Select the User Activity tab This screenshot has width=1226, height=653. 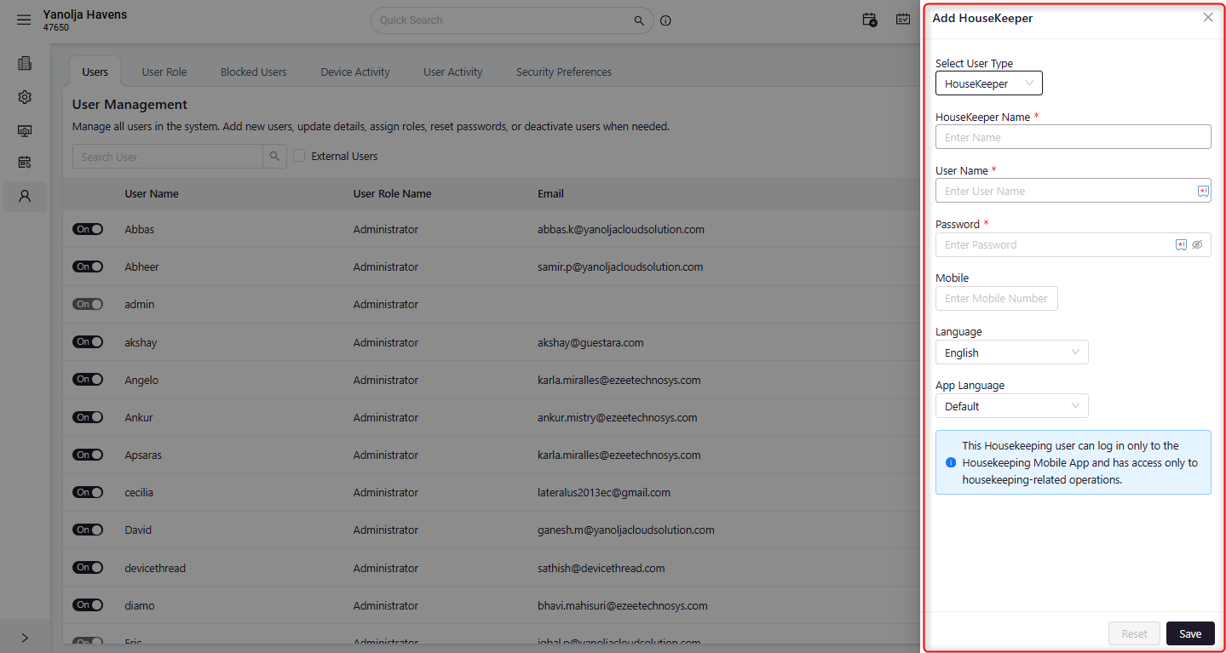(x=453, y=72)
